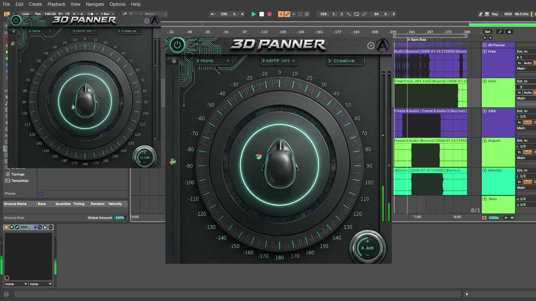Click Re-enable Automation arrow

(x=294, y=14)
